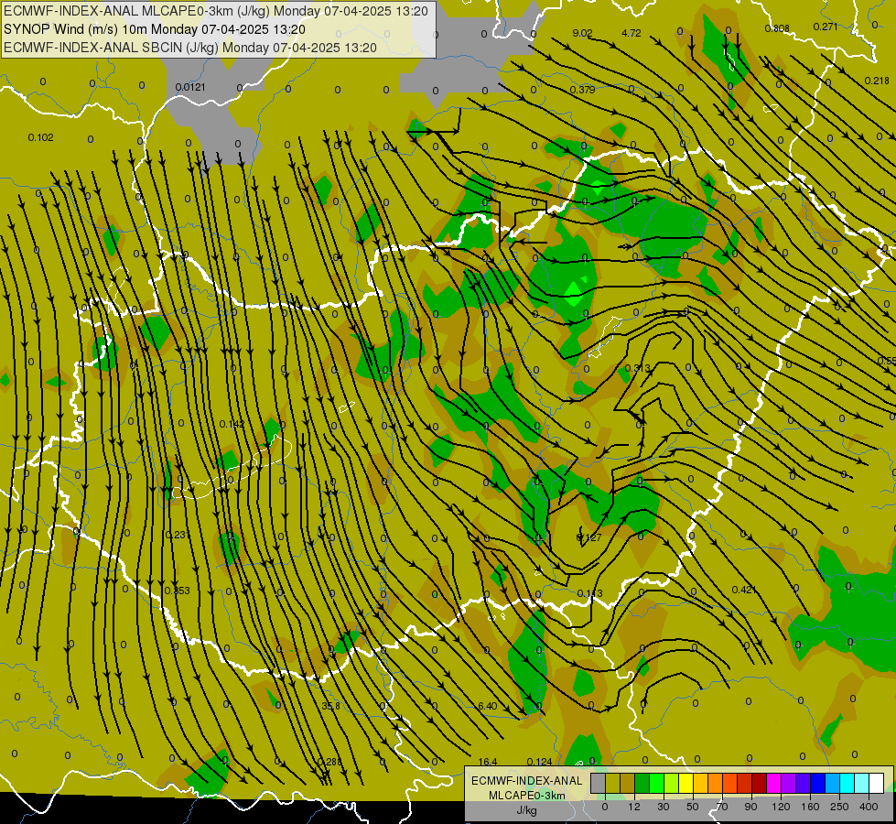Click the map value '0.421'
896x824 pixels.
click(744, 590)
